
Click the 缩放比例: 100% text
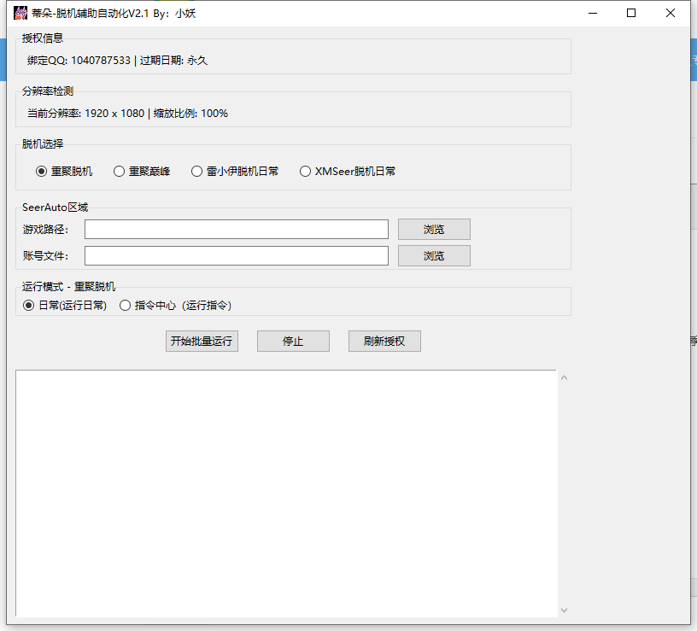coord(190,114)
